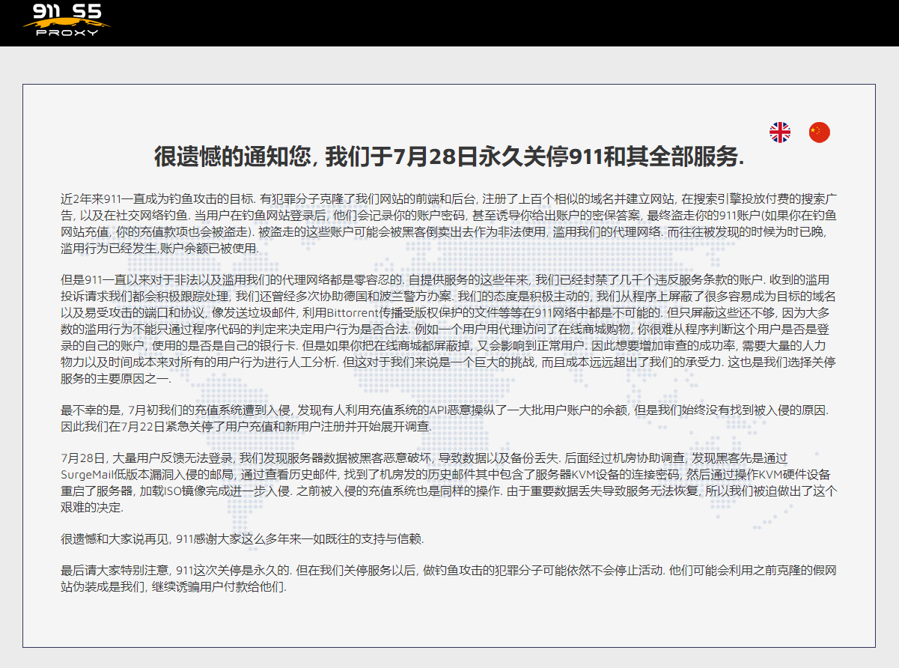Click the final paragraph starting 最后请大家特别注意
899x668 pixels.
449,578
